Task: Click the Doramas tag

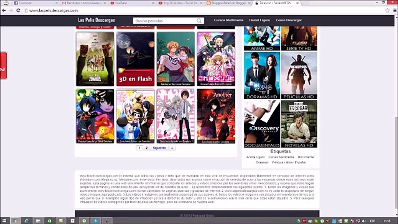Action: tap(262, 162)
